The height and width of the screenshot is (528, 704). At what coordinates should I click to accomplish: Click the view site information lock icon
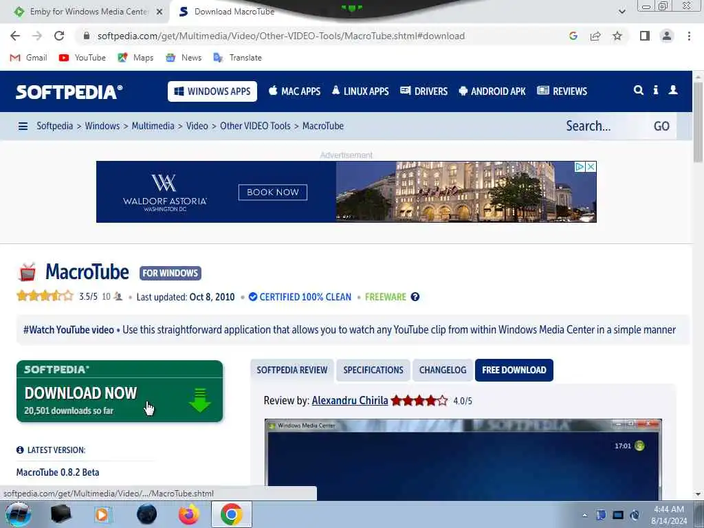tap(87, 36)
